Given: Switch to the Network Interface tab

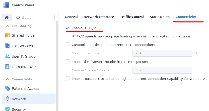Looking at the screenshot, I should [x=99, y=17].
